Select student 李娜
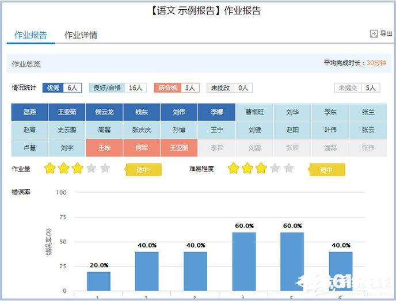 pos(216,112)
